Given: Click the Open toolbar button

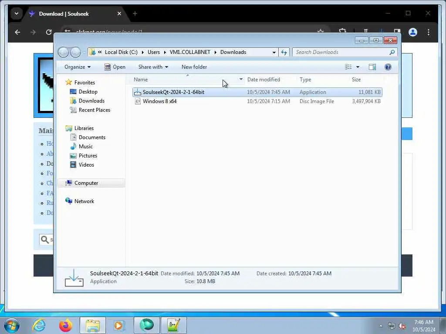Looking at the screenshot, I should [x=115, y=67].
